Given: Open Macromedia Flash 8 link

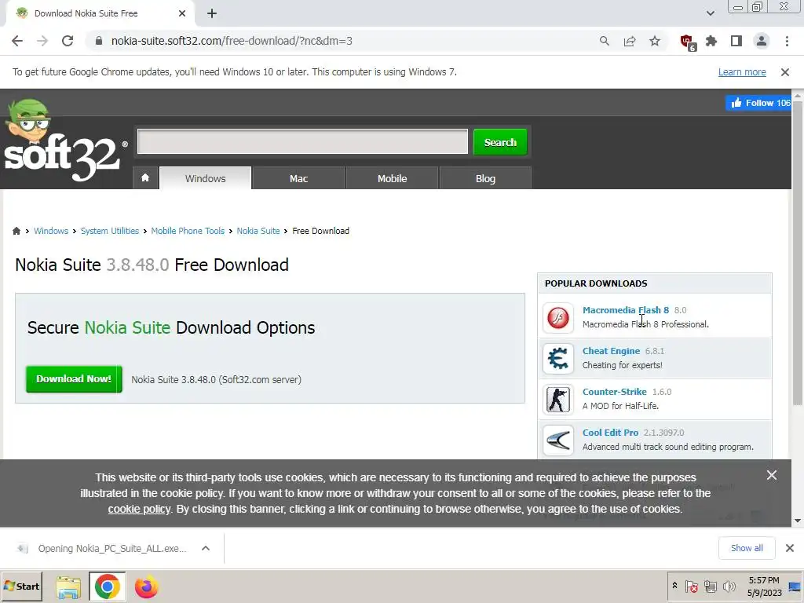Looking at the screenshot, I should click(626, 309).
